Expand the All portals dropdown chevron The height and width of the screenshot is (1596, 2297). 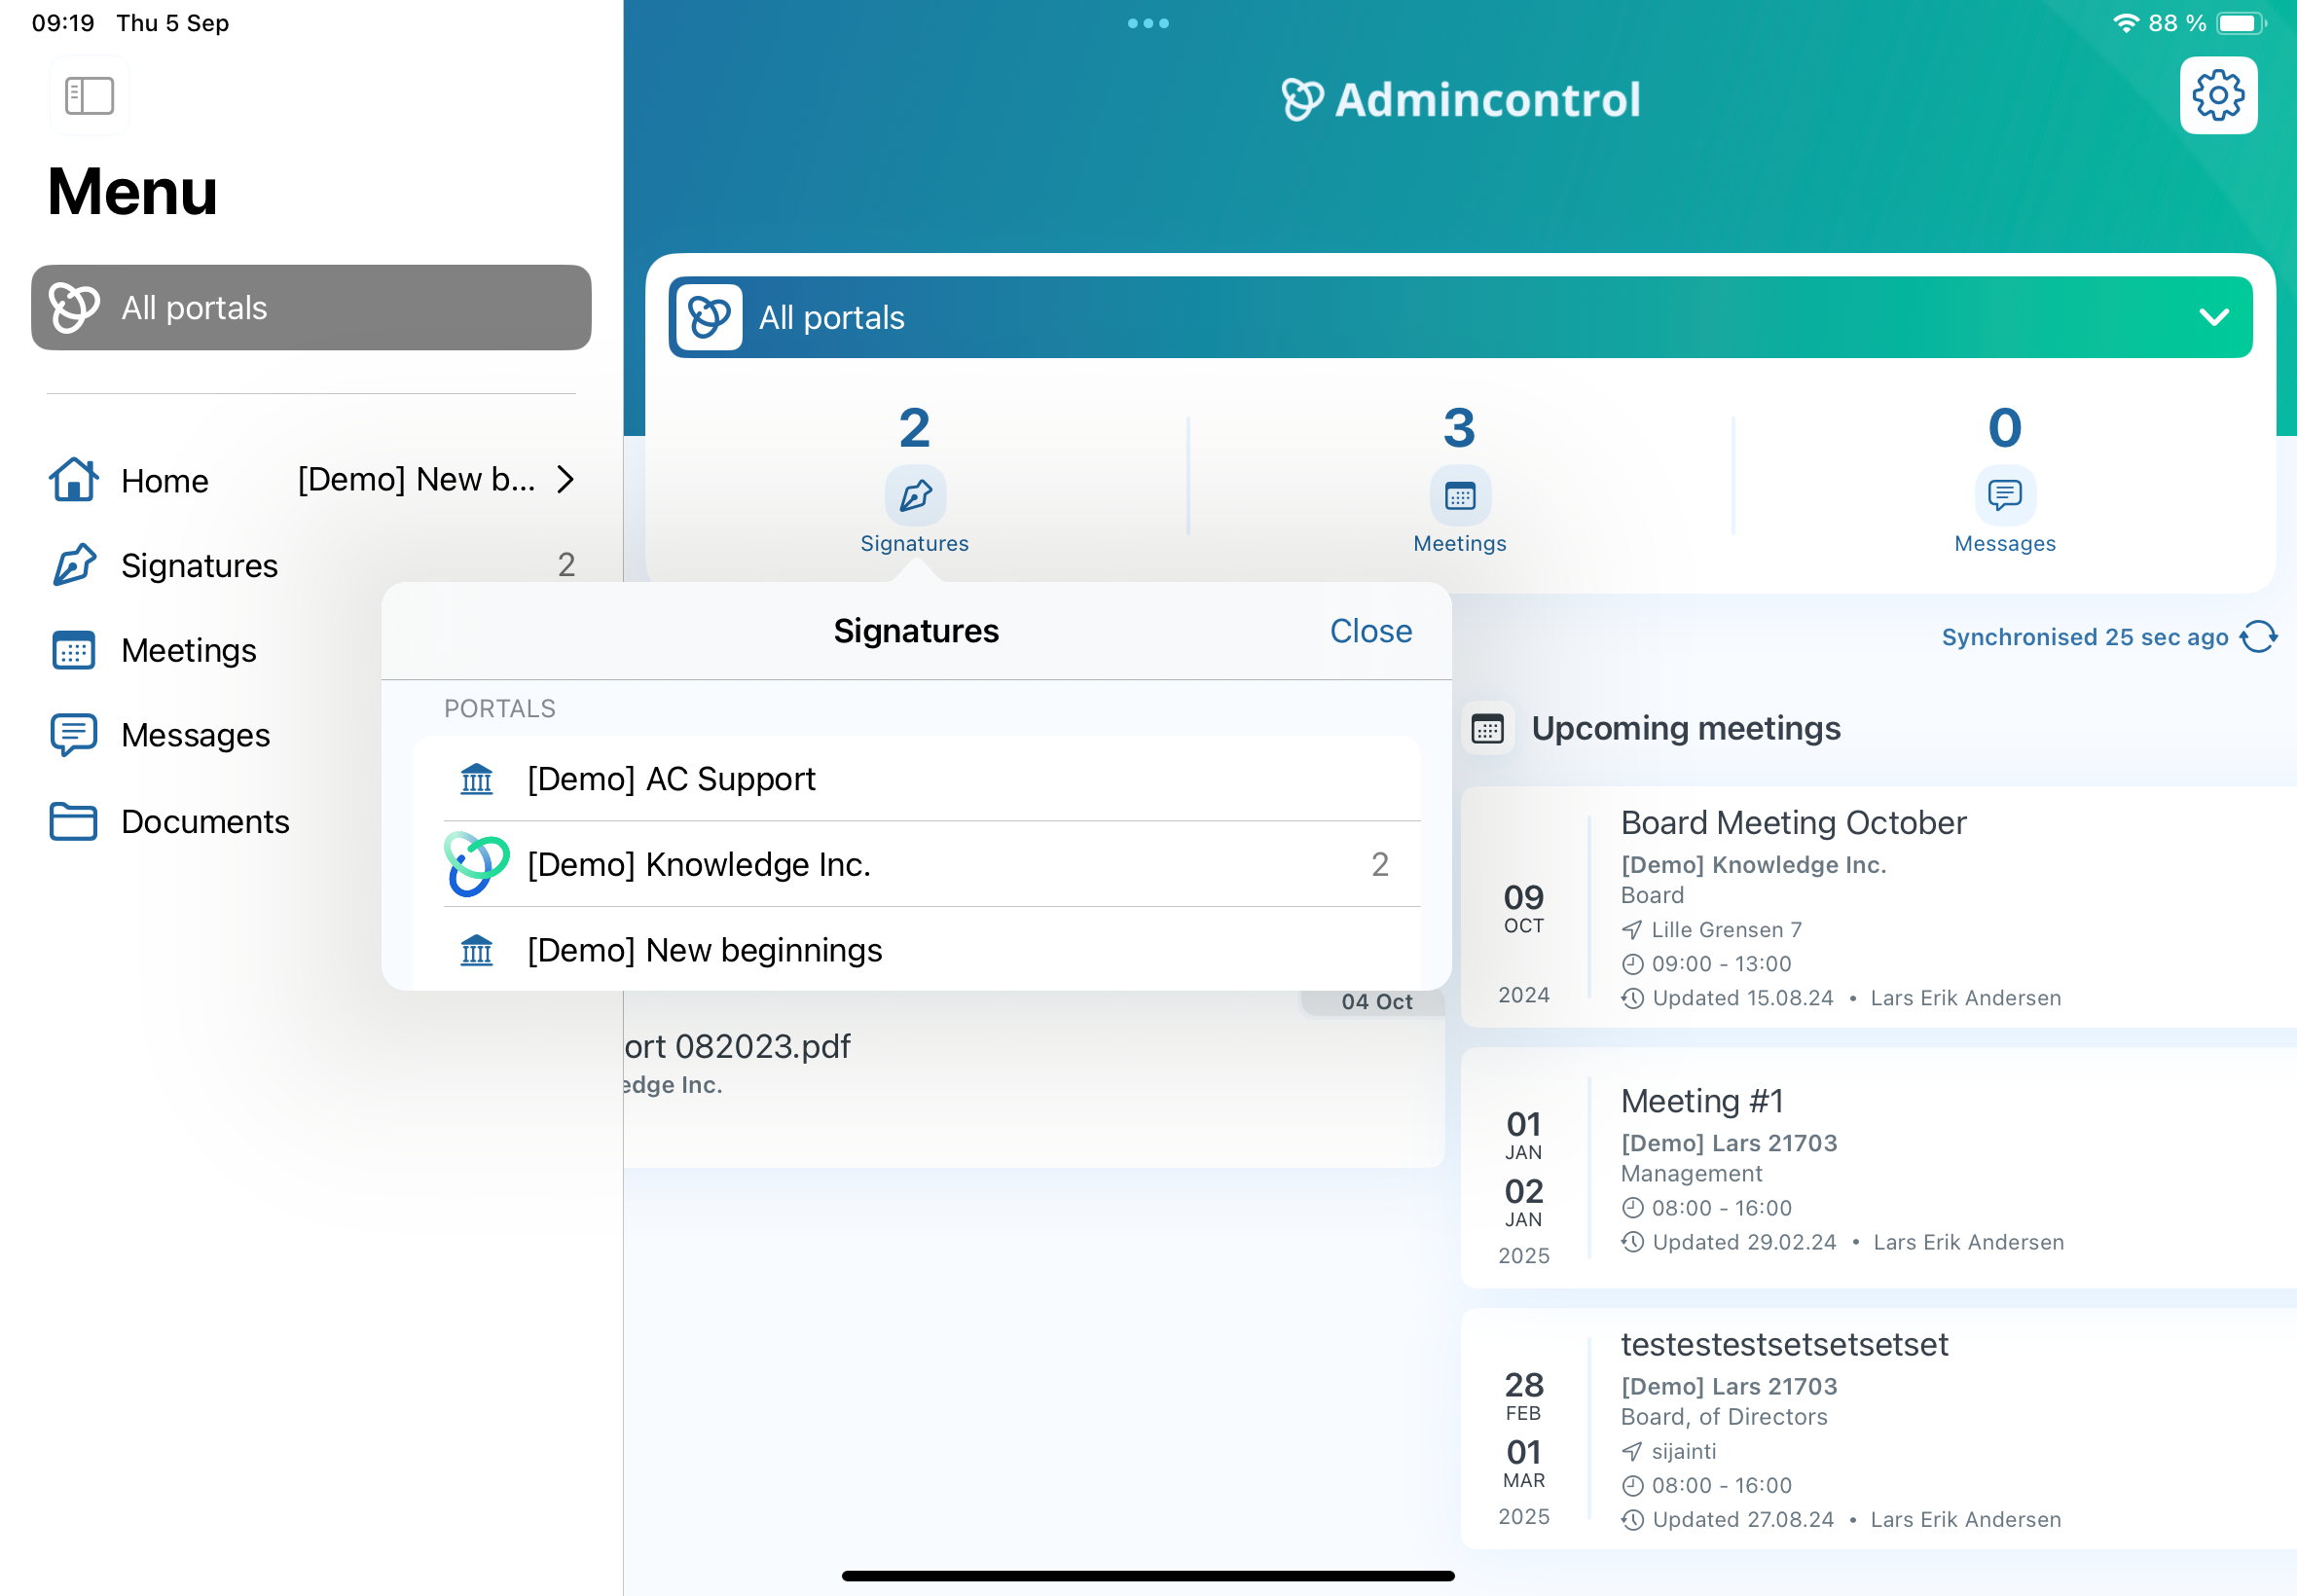2213,317
